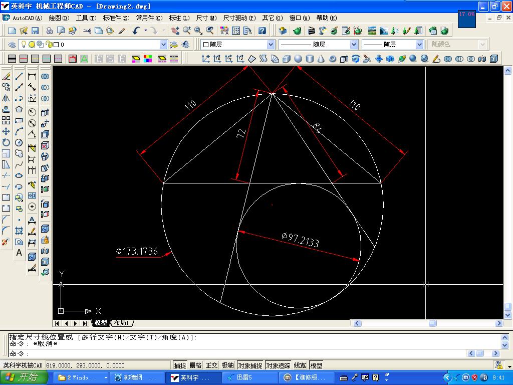Toggle 正交 ortho mode
This screenshot has height=385, width=513.
click(x=212, y=365)
